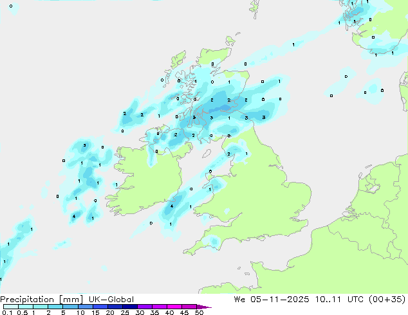
Task: Click the '25' legend scale label
Action: tap(125, 312)
